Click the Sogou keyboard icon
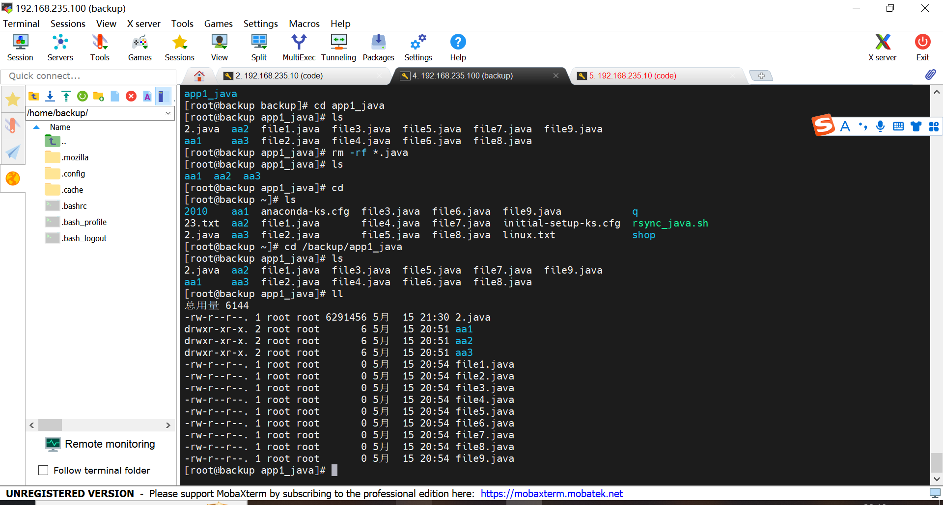Image resolution: width=943 pixels, height=505 pixels. (x=898, y=126)
